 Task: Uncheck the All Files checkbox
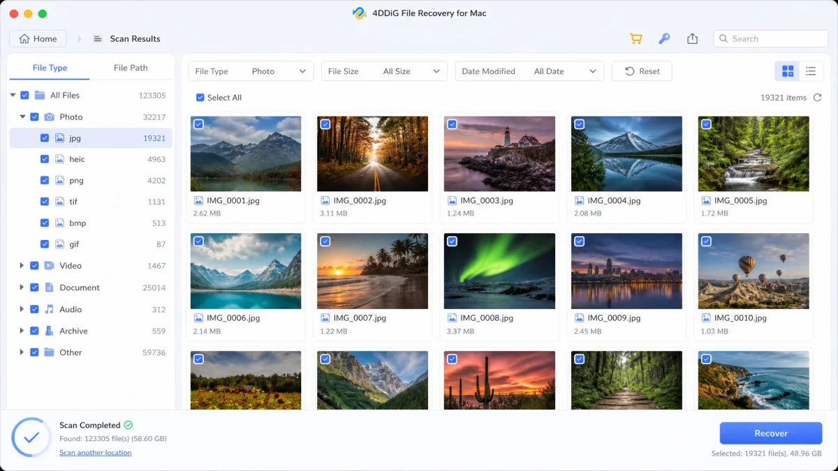pos(25,96)
